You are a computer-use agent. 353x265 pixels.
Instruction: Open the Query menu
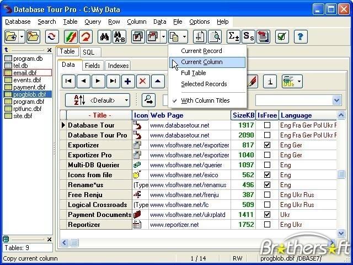click(93, 22)
